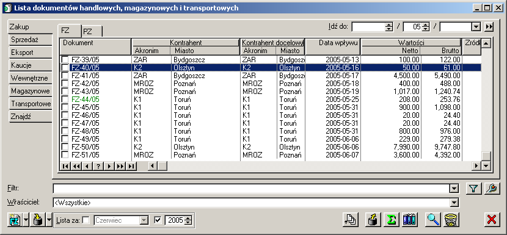Check the box for FZ-39/05
The height and width of the screenshot is (235, 507).
[x=65, y=59]
